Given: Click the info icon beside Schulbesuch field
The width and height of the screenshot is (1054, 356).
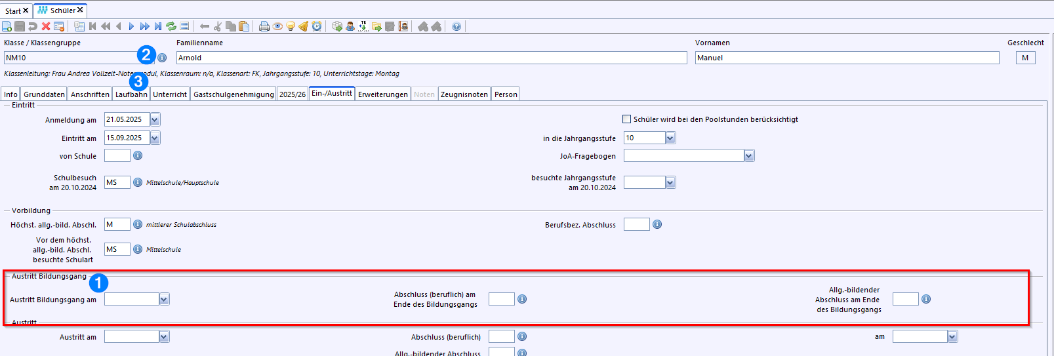Looking at the screenshot, I should tap(138, 182).
